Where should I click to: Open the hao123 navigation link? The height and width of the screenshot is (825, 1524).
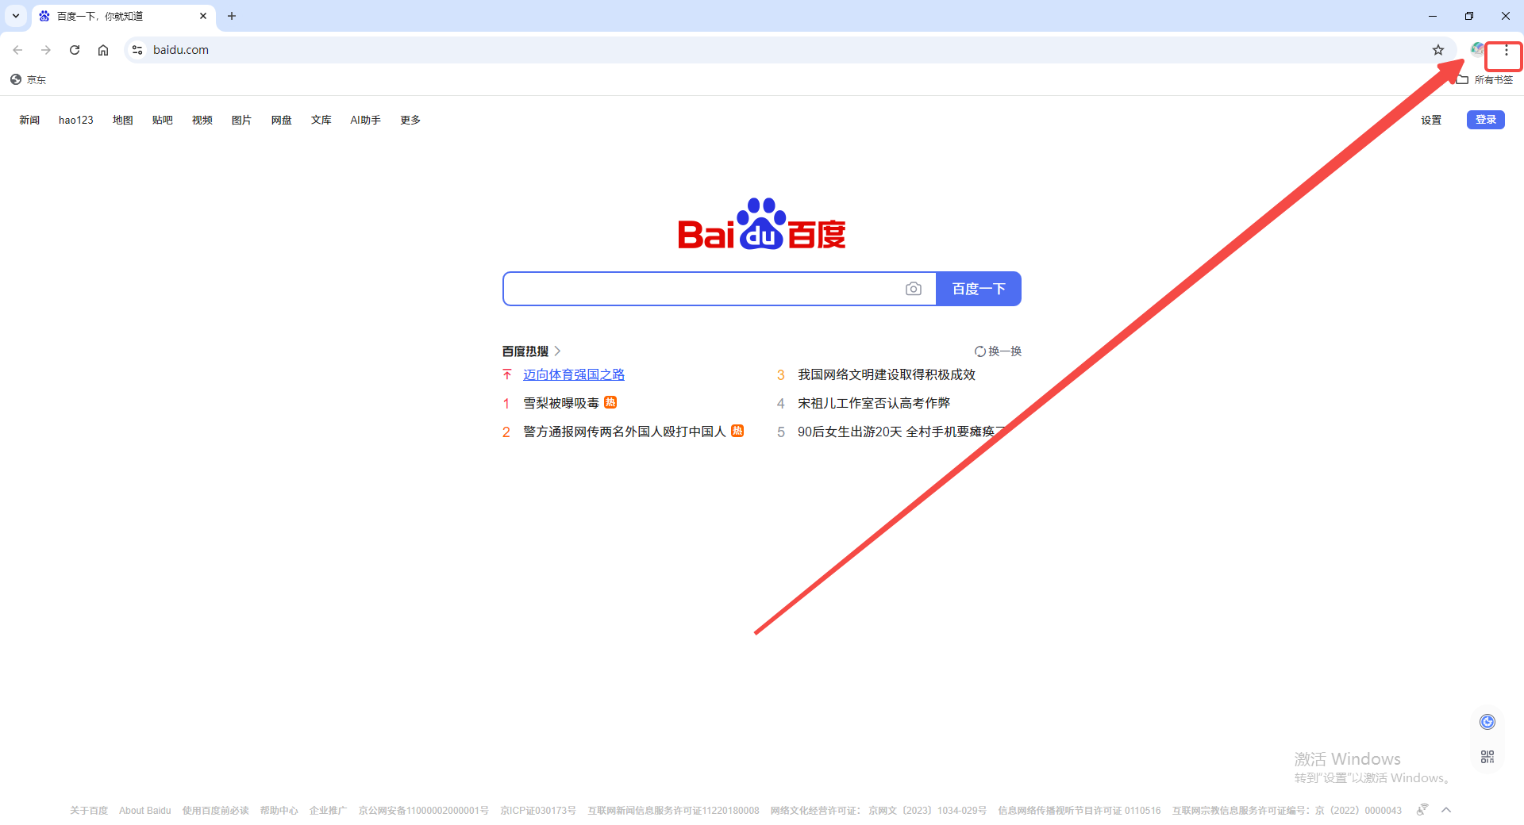tap(76, 120)
